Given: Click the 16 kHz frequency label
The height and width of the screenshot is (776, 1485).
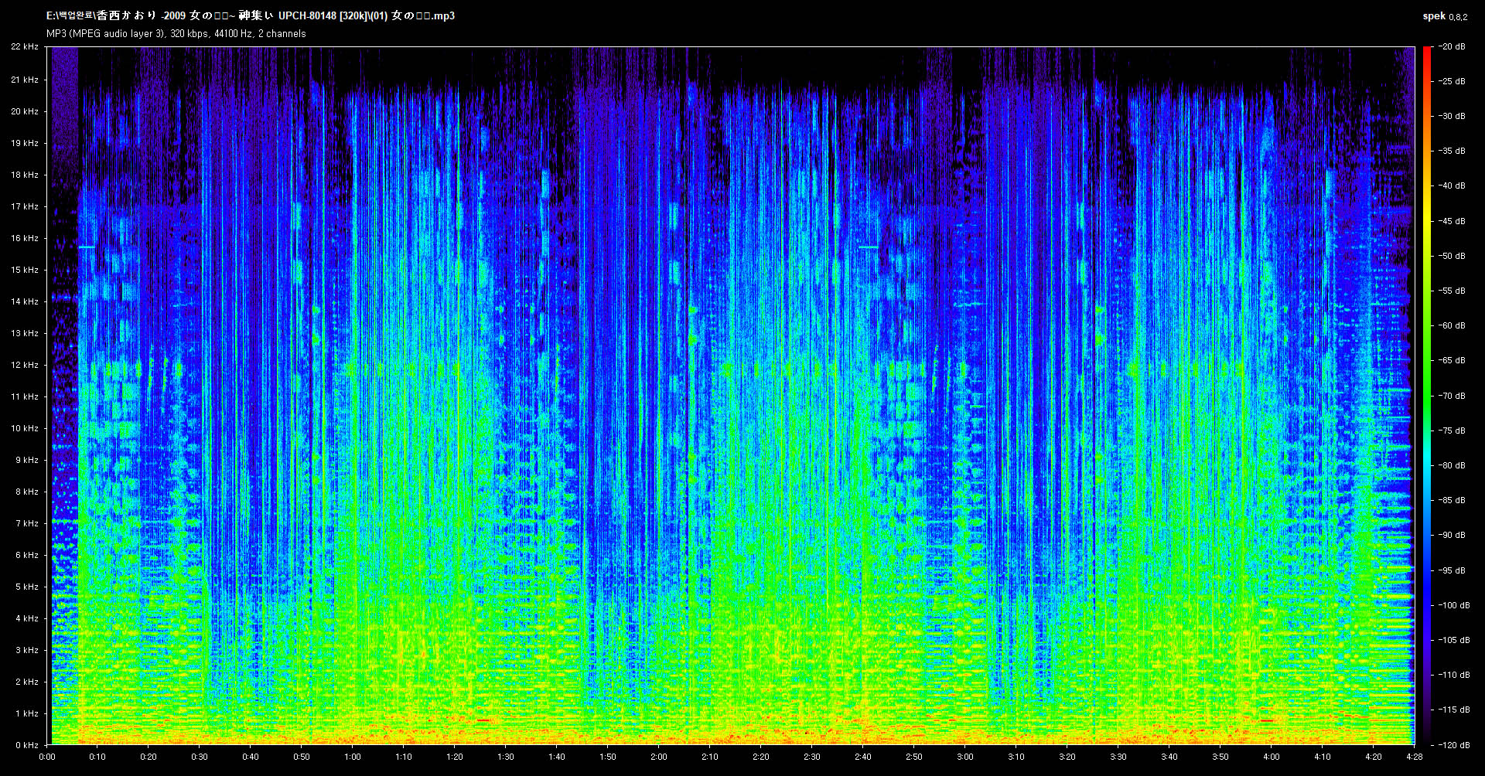Looking at the screenshot, I should pos(25,238).
